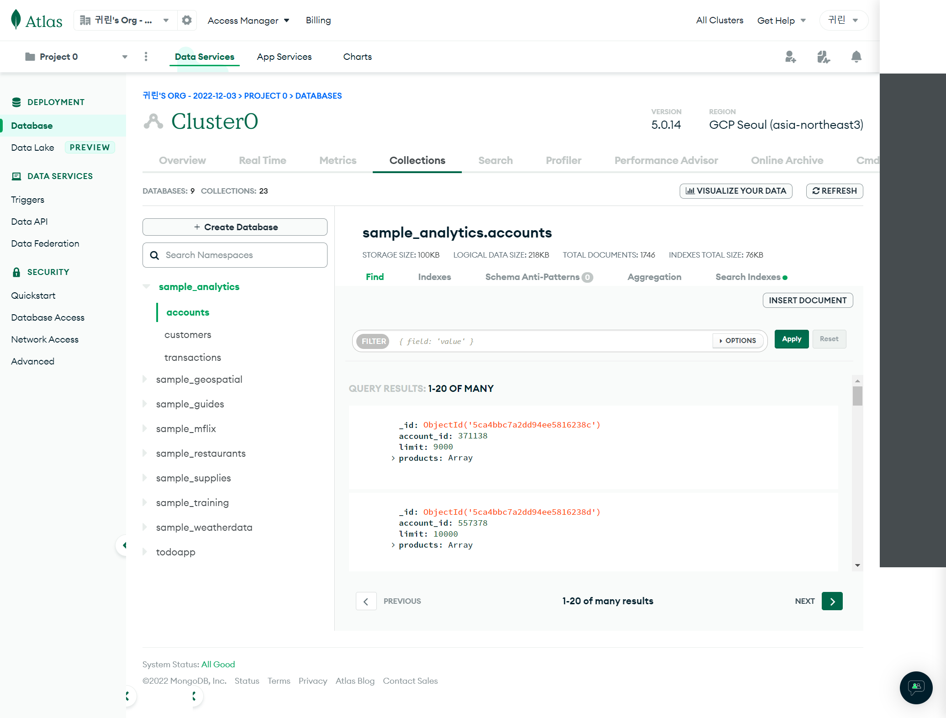Expand the todoapp database

145,552
